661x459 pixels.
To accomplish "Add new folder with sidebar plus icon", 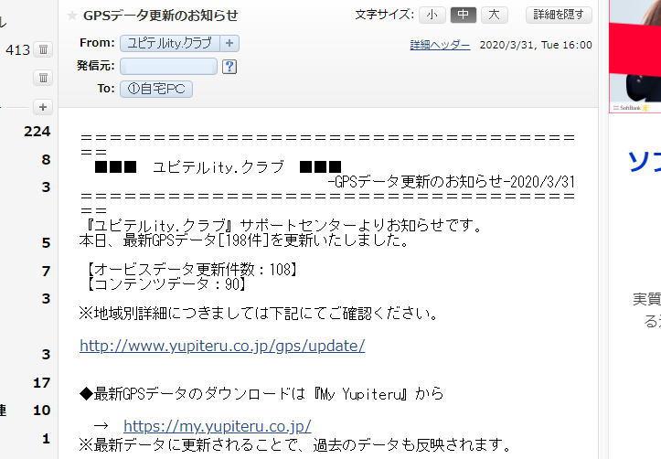I will [x=43, y=107].
